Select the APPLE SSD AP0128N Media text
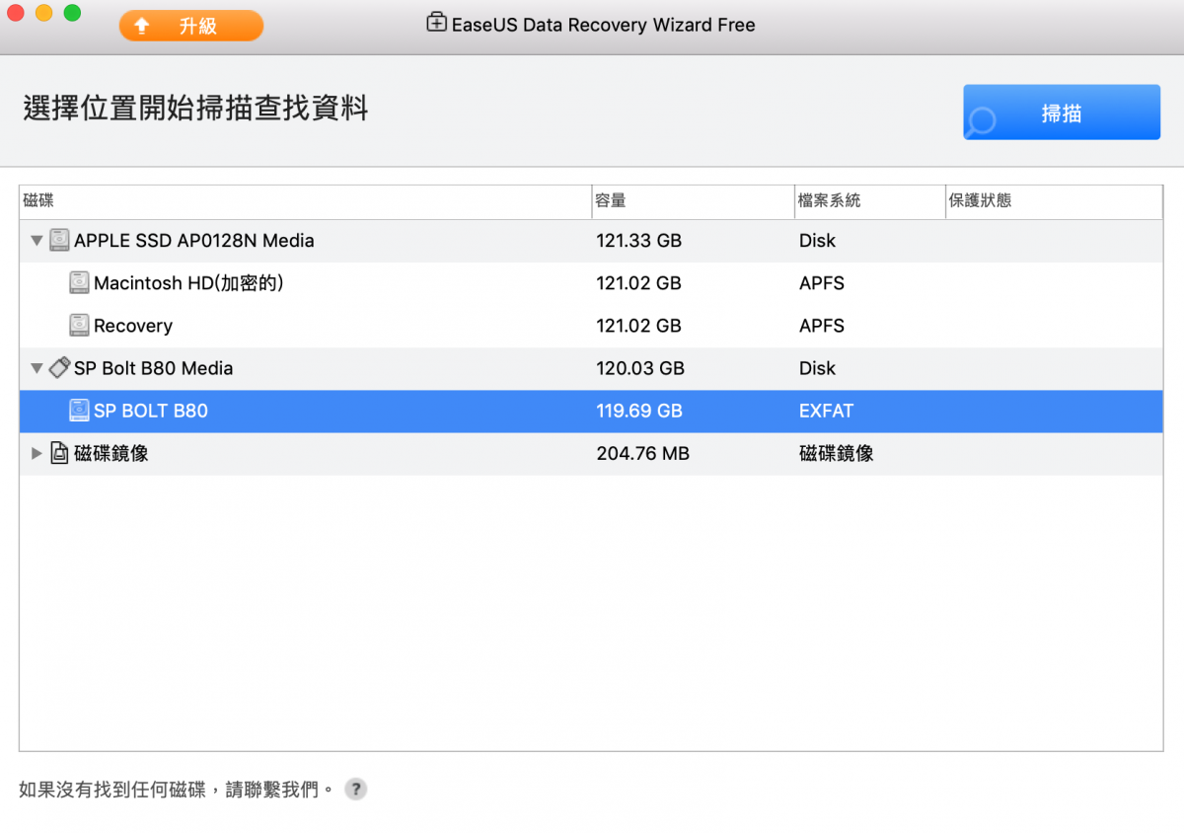Screen dimensions: 1184x833 click(x=194, y=240)
